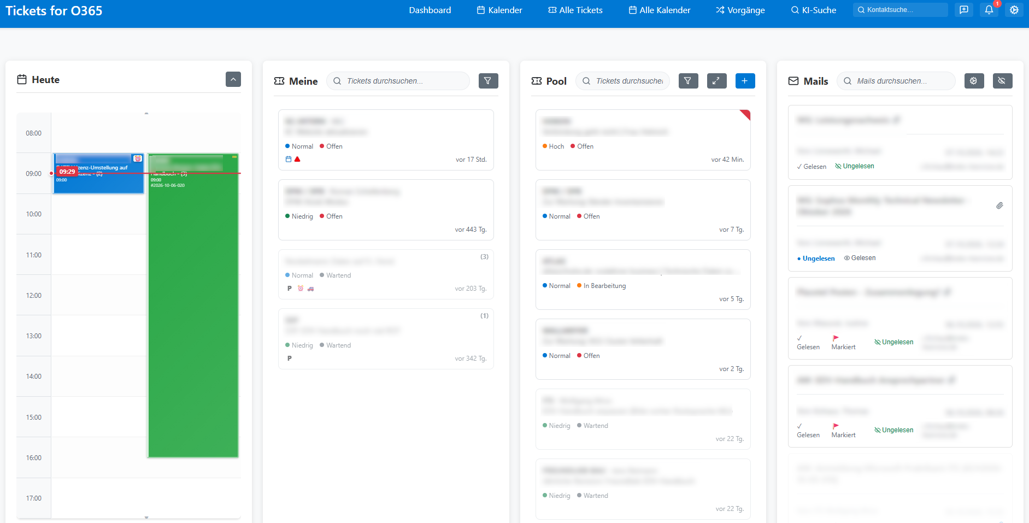The height and width of the screenshot is (523, 1029).
Task: Open the Vorgänge section
Action: (x=740, y=10)
